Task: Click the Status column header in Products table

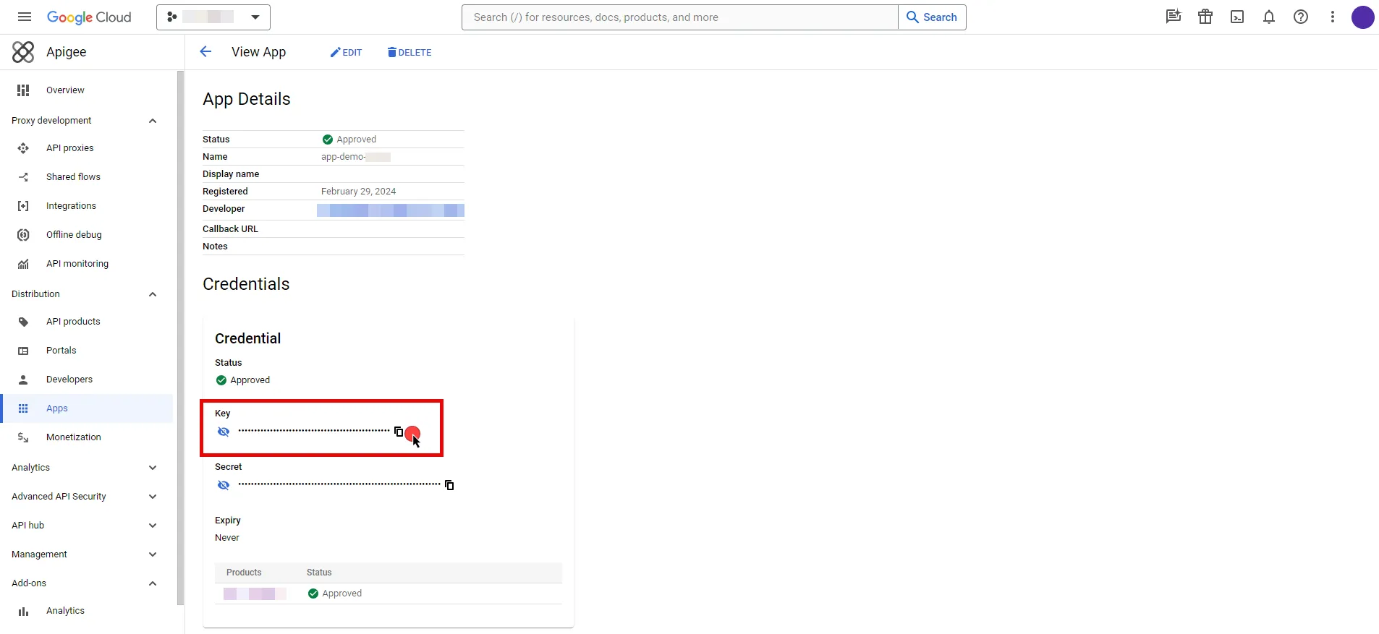Action: click(x=319, y=573)
